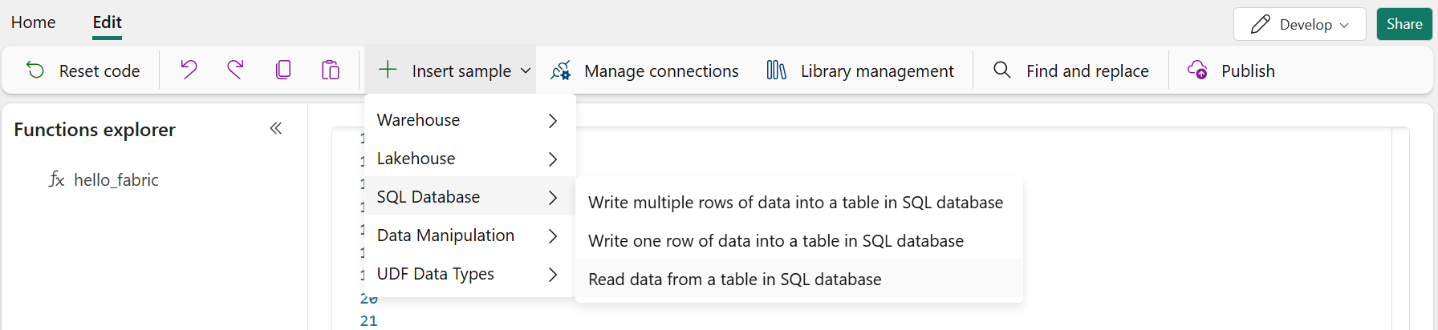Viewport: 1438px width, 330px height.
Task: Expand the UDF Data Types submenu
Action: click(x=469, y=274)
